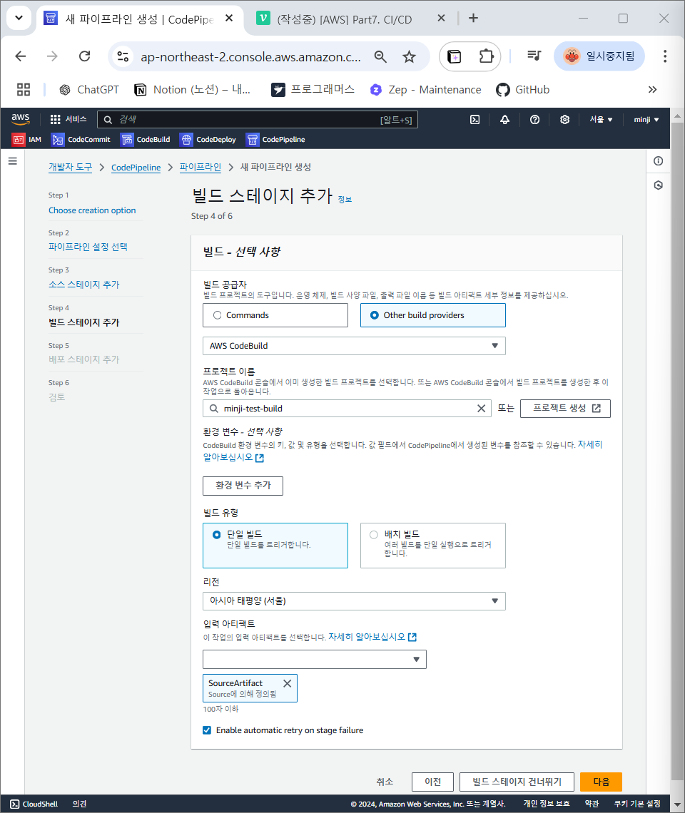Focus the AWS search field

(258, 120)
